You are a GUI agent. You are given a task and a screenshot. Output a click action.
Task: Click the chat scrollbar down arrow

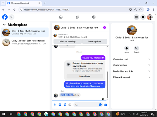click(x=107, y=99)
